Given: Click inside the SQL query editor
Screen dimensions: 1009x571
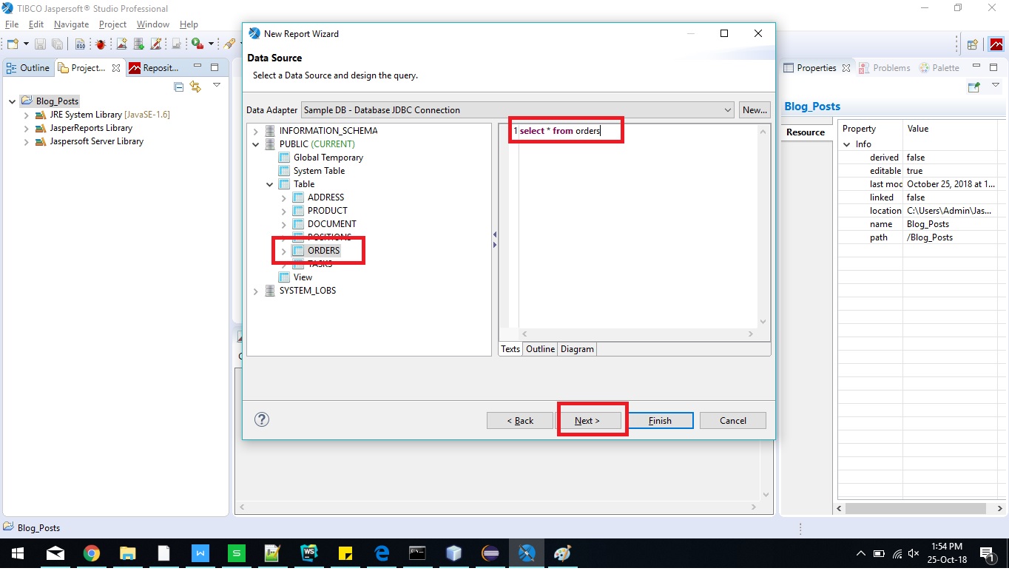Looking at the screenshot, I should point(636,222).
